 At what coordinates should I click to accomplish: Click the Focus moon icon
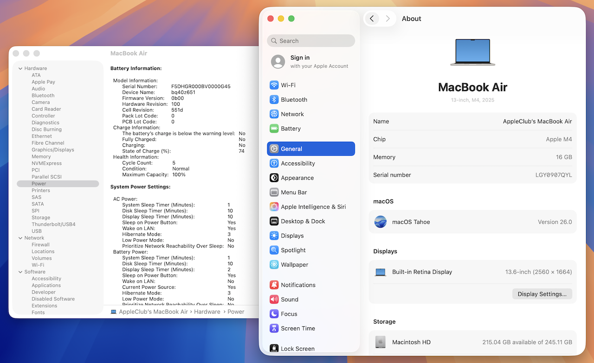click(x=274, y=314)
